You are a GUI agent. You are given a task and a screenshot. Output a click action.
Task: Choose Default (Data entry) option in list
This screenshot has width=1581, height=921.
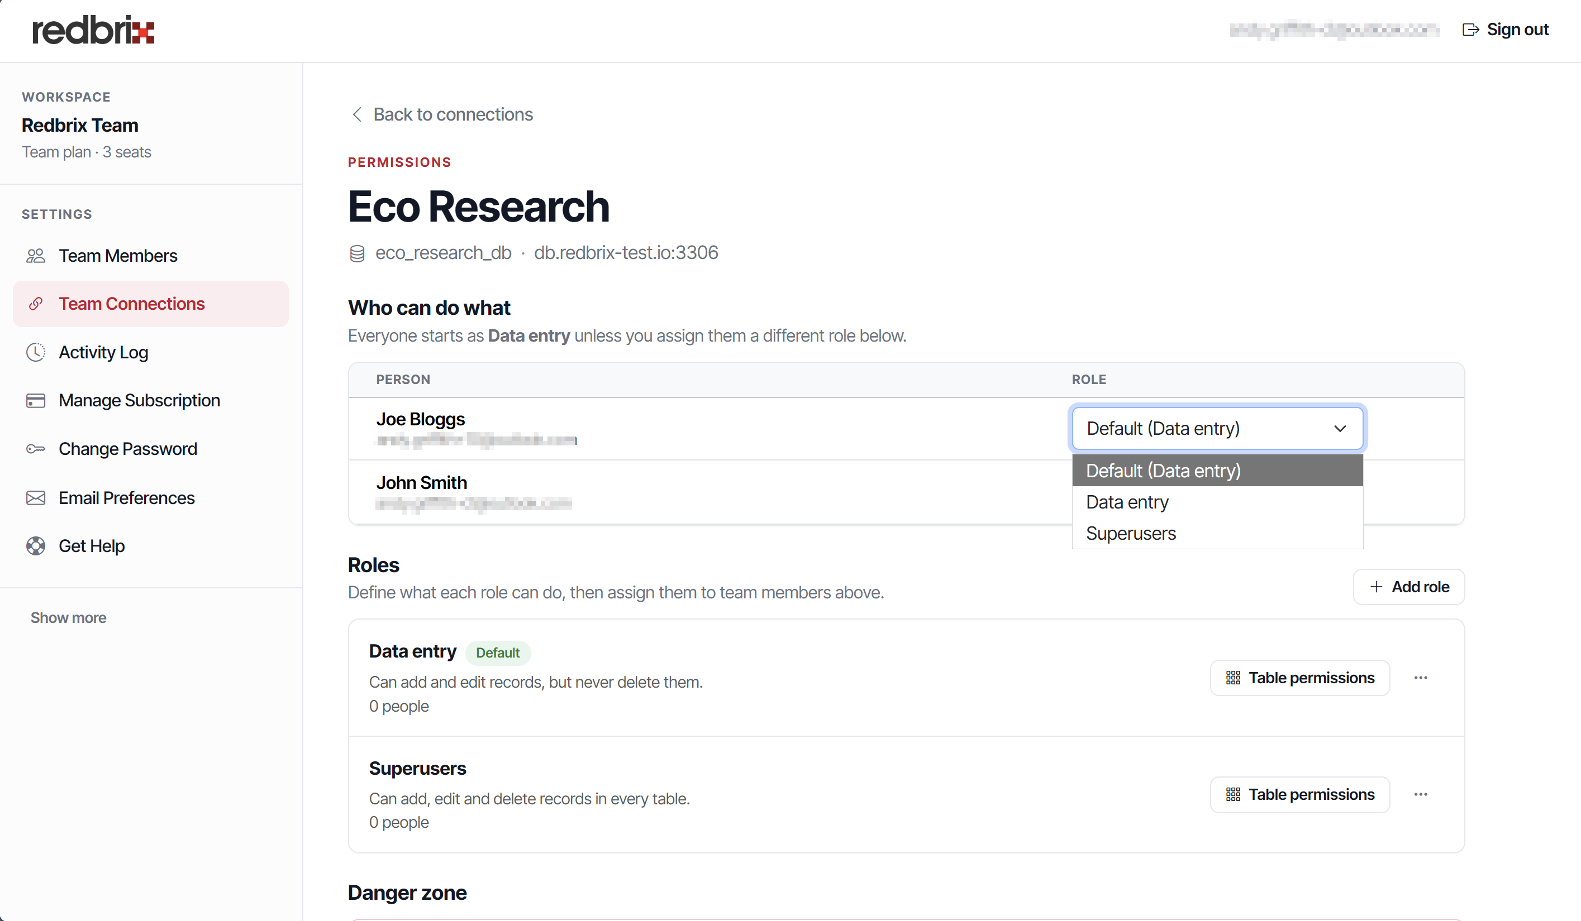pos(1218,470)
